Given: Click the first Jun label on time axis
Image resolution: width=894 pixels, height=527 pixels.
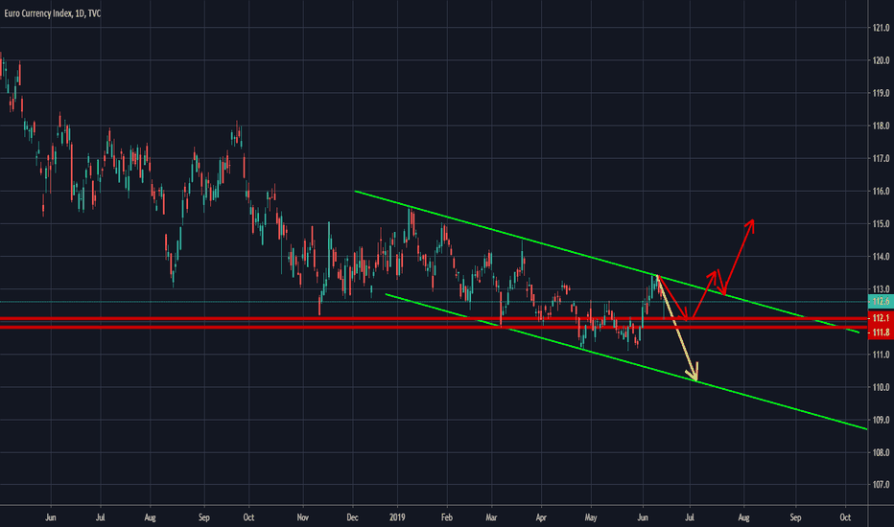Looking at the screenshot, I should pyautogui.click(x=51, y=517).
